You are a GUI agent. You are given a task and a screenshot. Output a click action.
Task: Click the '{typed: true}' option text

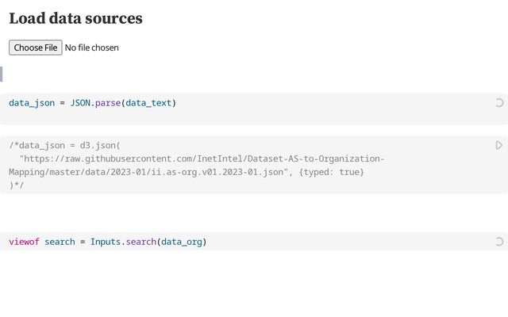point(332,171)
